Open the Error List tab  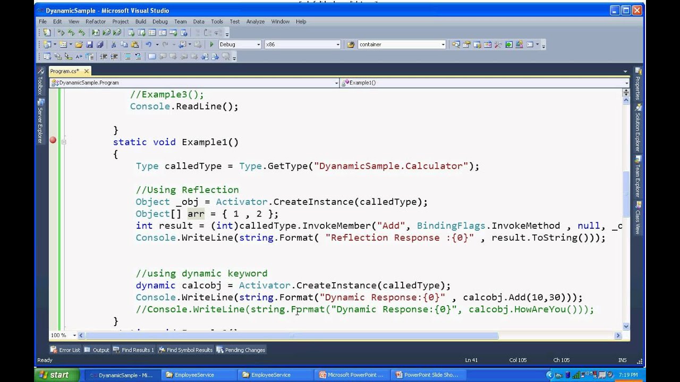pos(65,350)
